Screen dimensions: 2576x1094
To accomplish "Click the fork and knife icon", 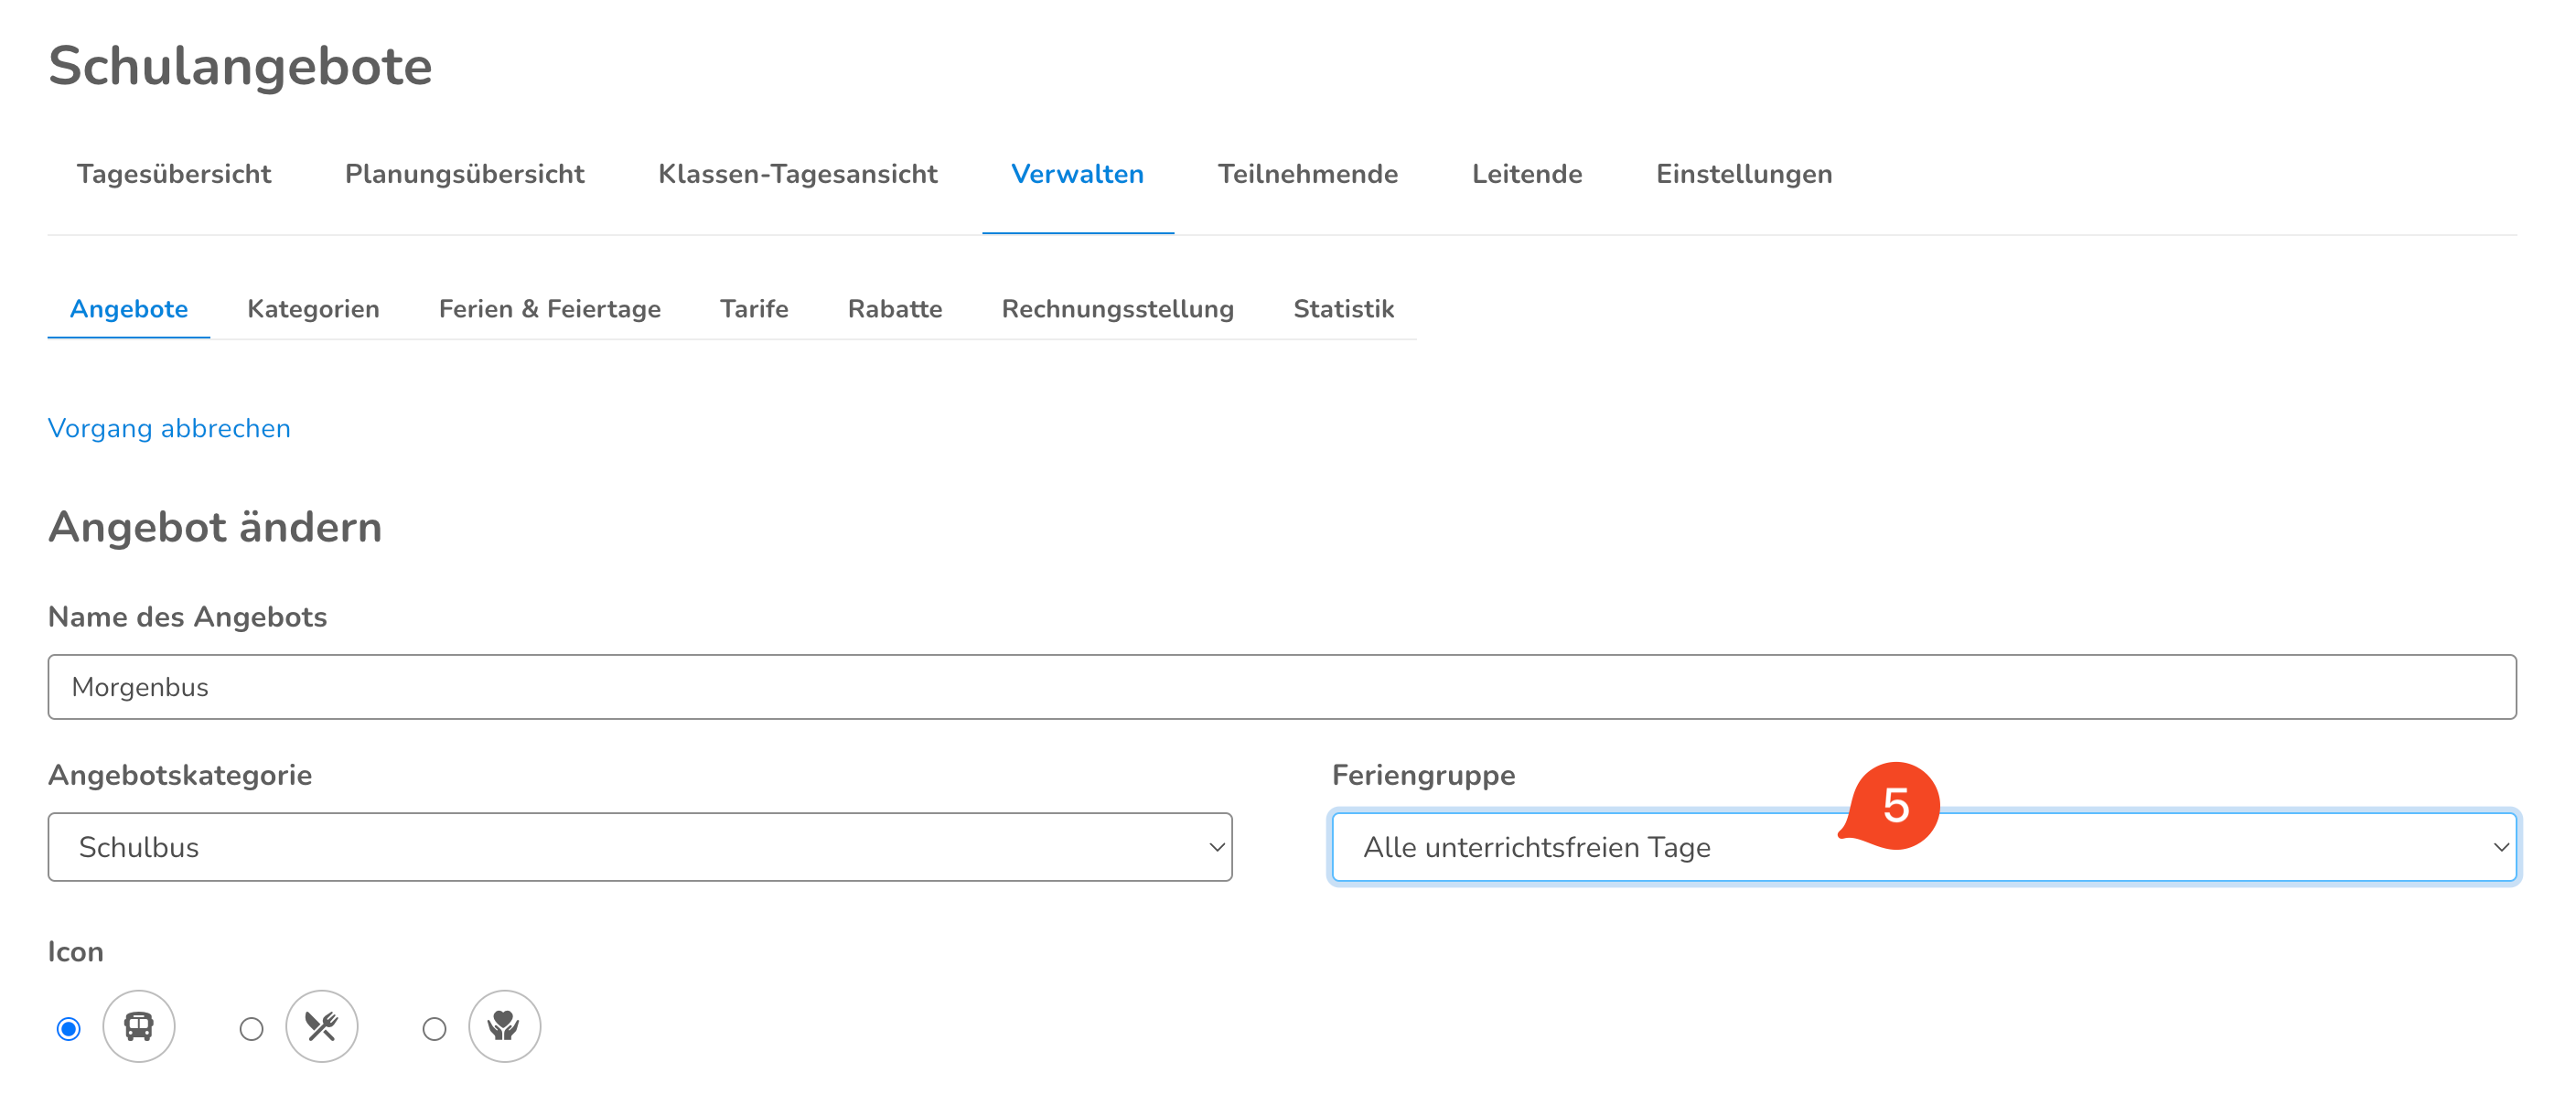I will (x=321, y=1026).
